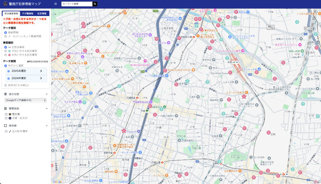The height and width of the screenshot is (184, 321).
Task: Click the ゲートシティ大崎 shopping pin
Action: pos(259,69)
